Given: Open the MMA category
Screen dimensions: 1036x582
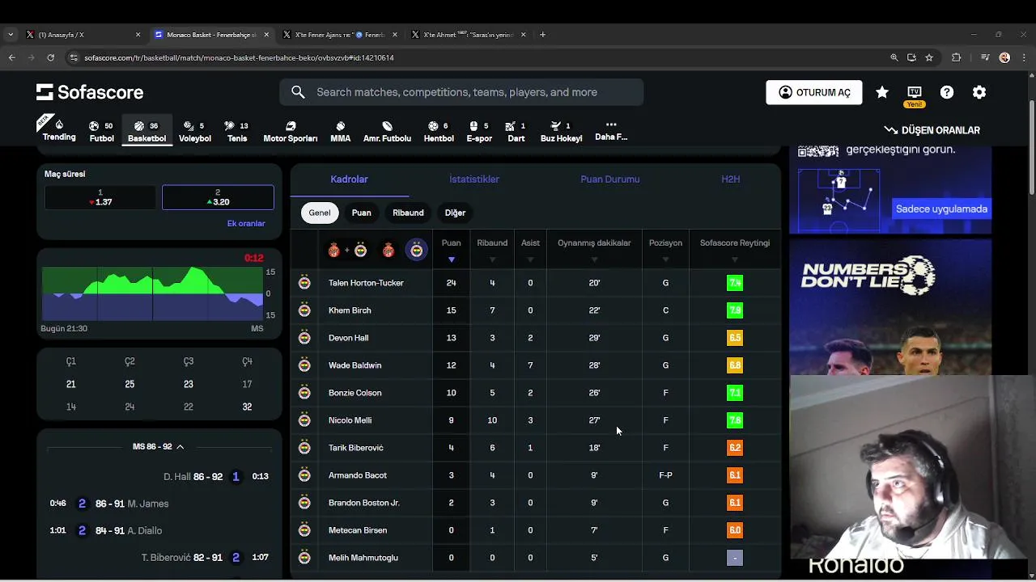Looking at the screenshot, I should 340,131.
